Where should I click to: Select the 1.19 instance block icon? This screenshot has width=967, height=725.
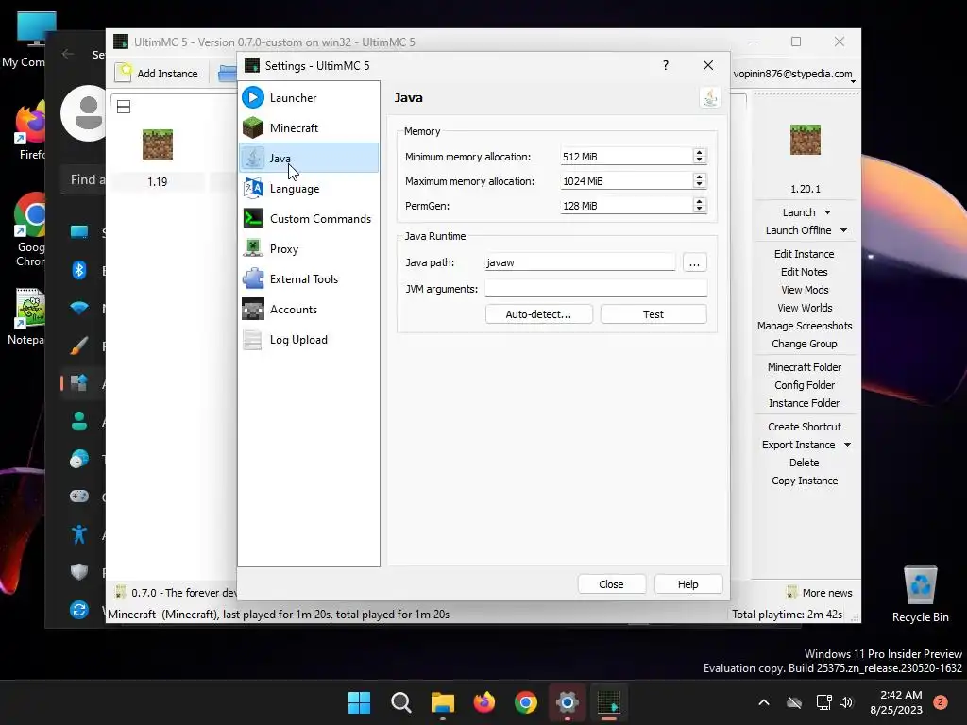(158, 144)
